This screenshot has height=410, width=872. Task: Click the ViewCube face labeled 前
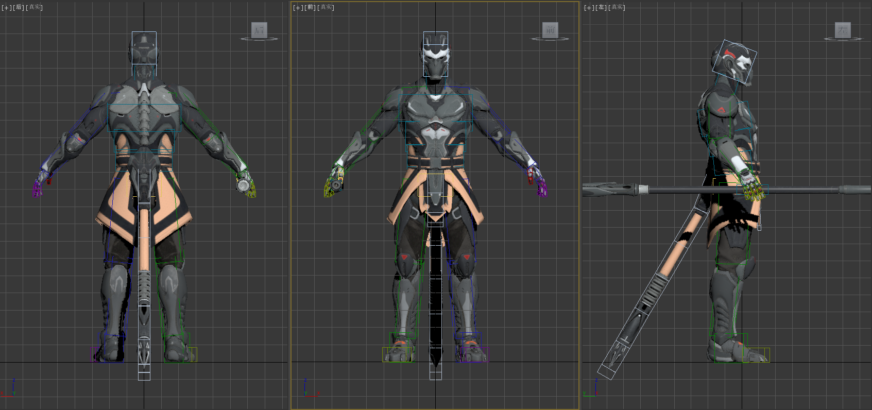(x=550, y=30)
